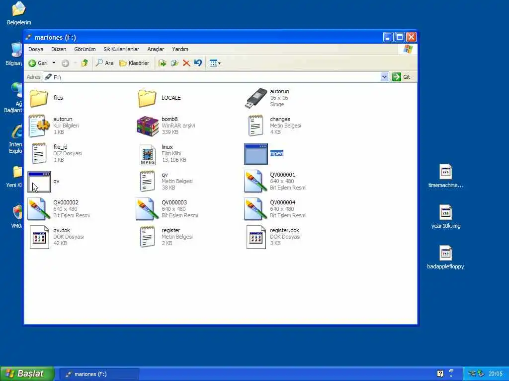The image size is (509, 381).
Task: Open the Görünüm menu
Action: pyautogui.click(x=85, y=49)
